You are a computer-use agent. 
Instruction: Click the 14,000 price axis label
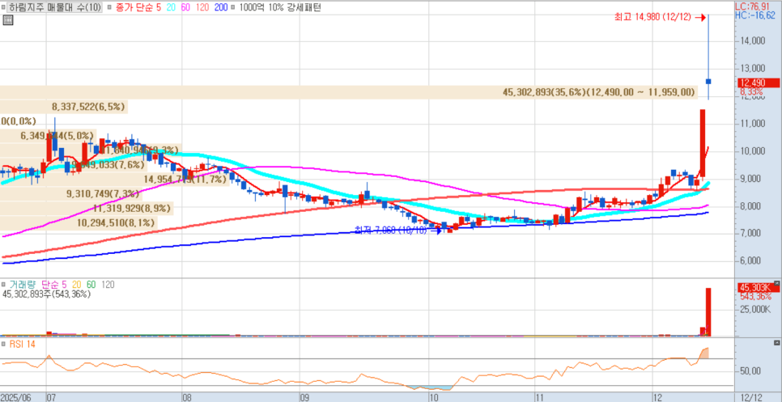tap(751, 41)
